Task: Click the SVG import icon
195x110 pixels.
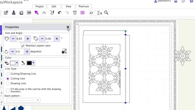Action: coord(29,13)
